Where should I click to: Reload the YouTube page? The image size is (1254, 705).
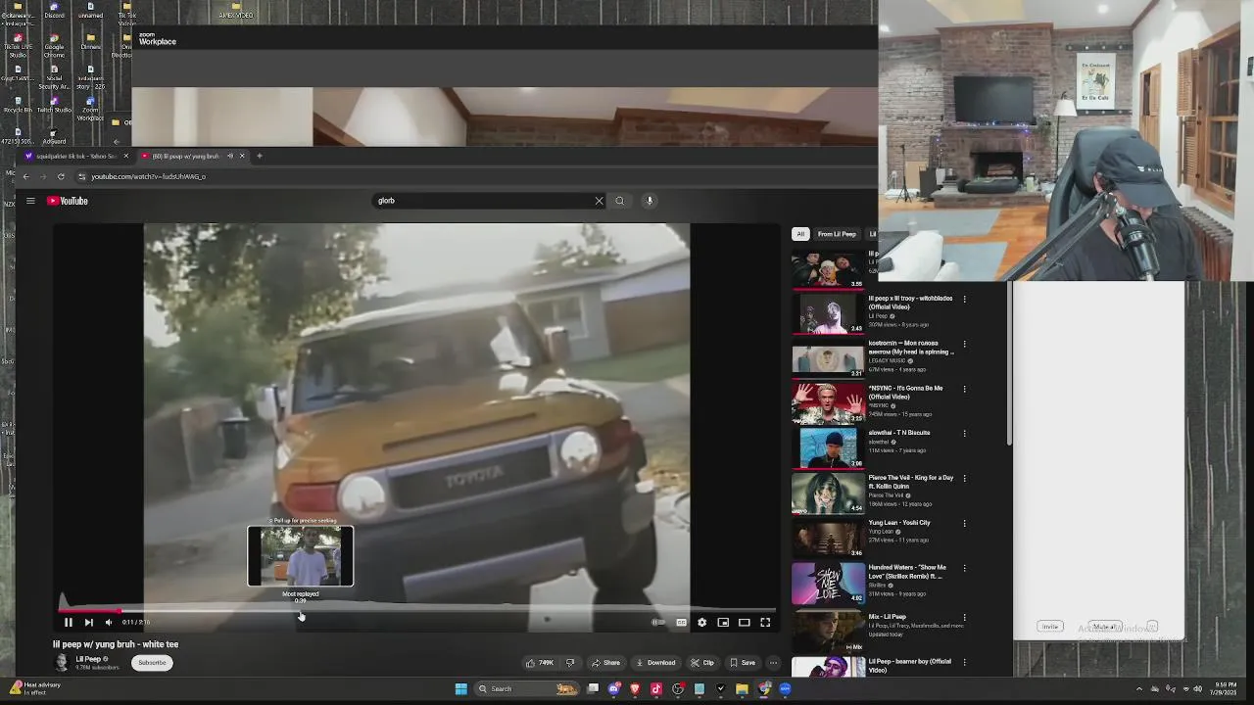(61, 176)
